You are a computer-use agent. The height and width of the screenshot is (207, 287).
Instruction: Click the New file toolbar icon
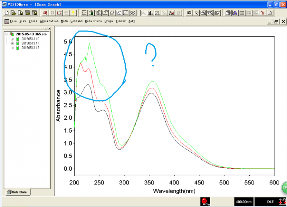[6, 13]
